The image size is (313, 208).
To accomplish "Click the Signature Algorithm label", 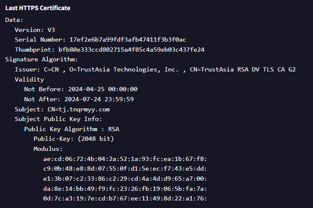I will [41, 59].
